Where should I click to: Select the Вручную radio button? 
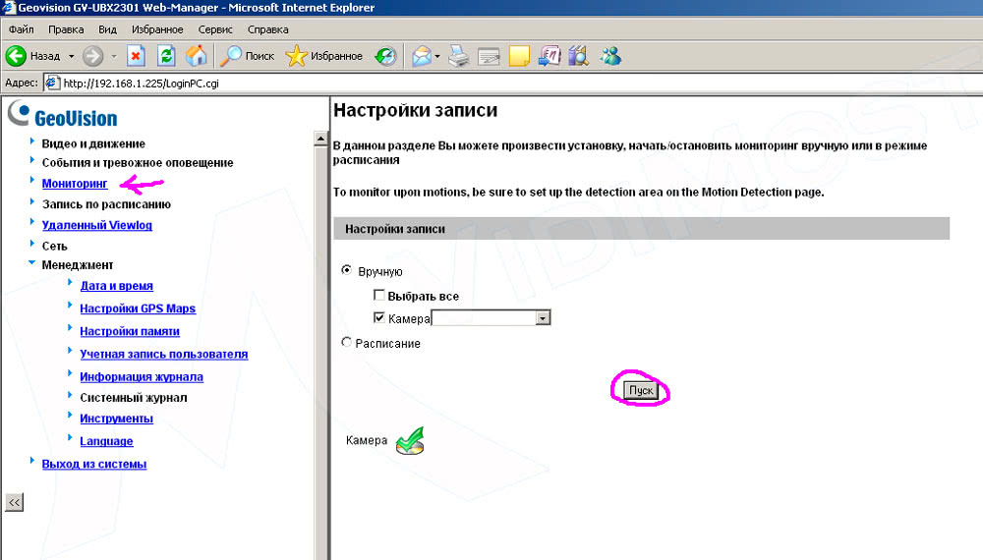coord(346,270)
